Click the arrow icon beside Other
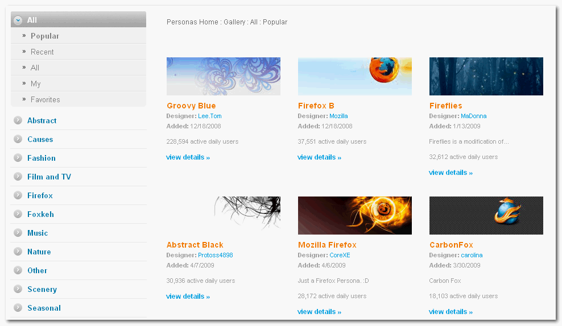 [18, 270]
